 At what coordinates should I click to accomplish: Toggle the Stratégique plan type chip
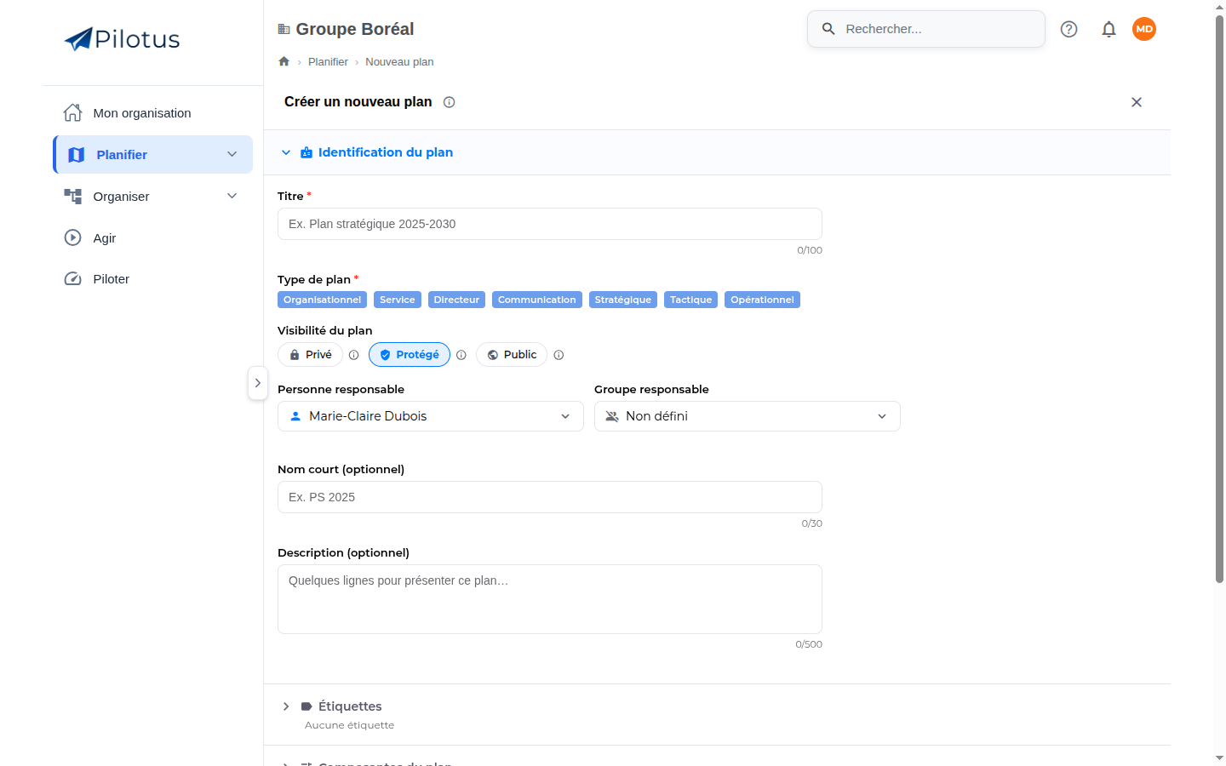point(623,300)
